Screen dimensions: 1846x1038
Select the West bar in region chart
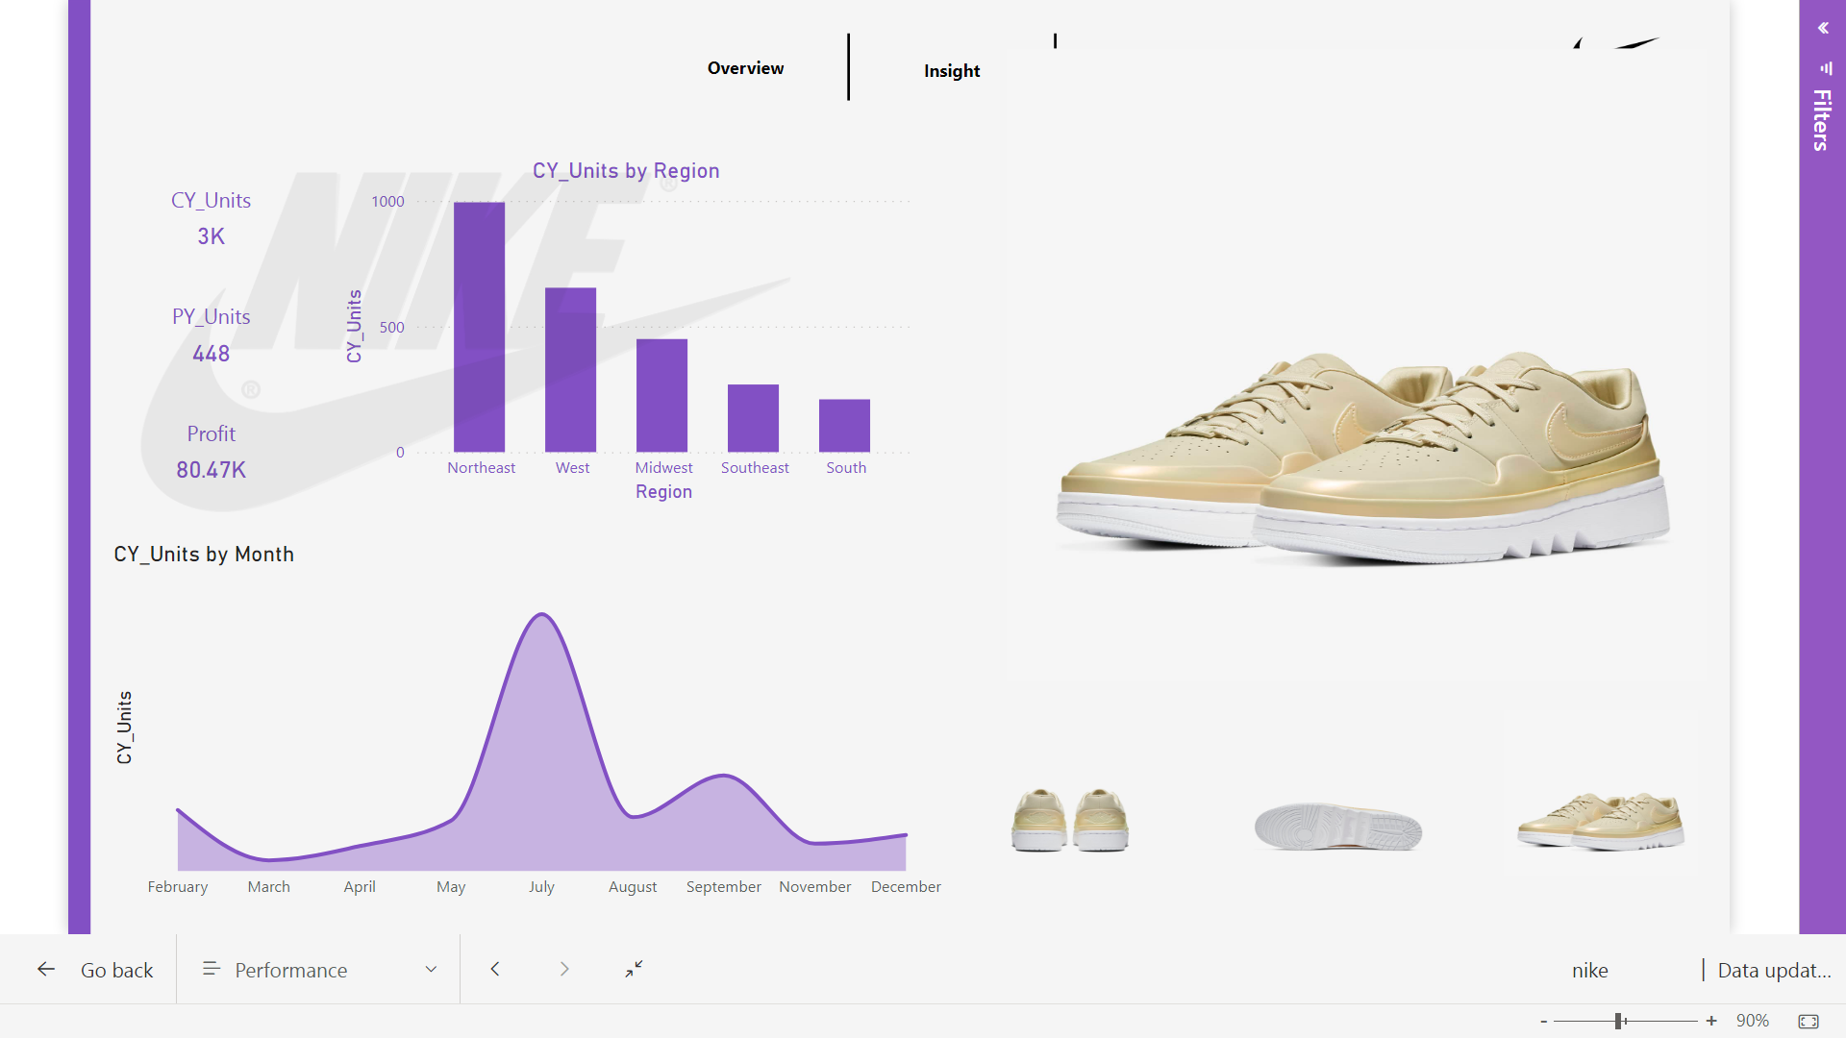tap(570, 370)
